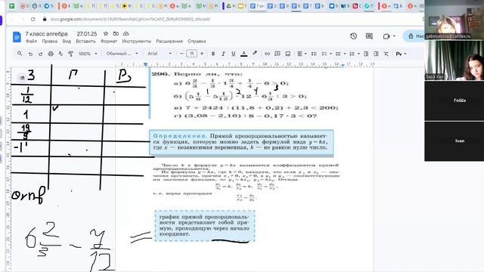Increase the indent

tap(376, 54)
